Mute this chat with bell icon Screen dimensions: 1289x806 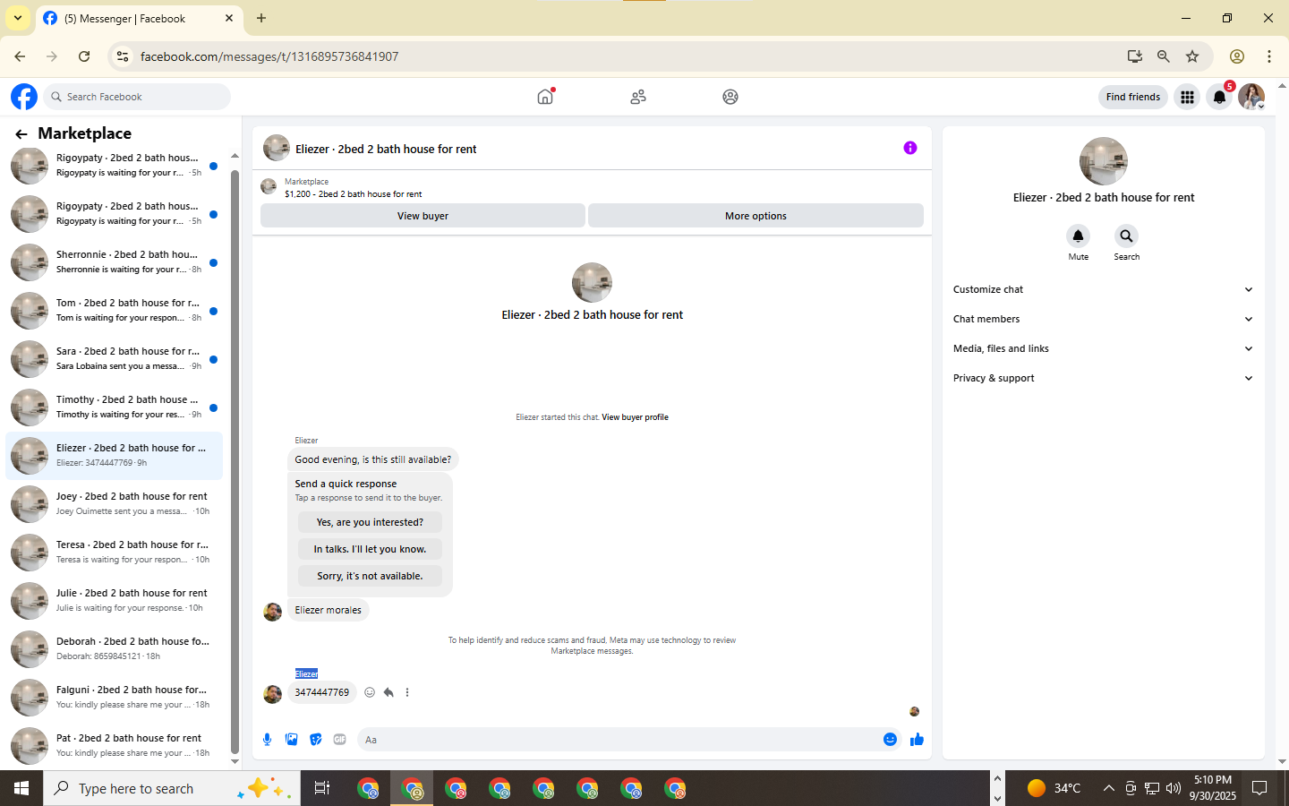[1078, 236]
